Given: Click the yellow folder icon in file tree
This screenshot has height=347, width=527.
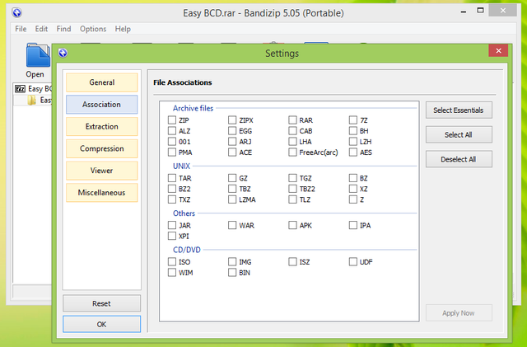Looking at the screenshot, I should tap(32, 101).
